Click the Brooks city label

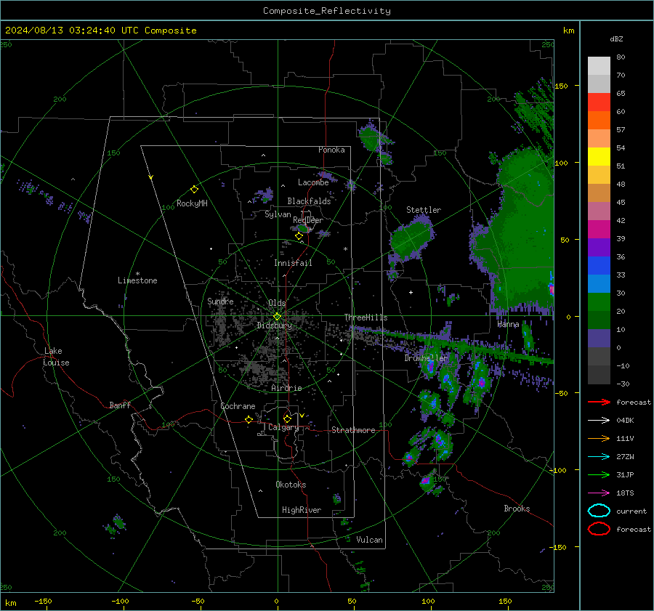coord(517,509)
